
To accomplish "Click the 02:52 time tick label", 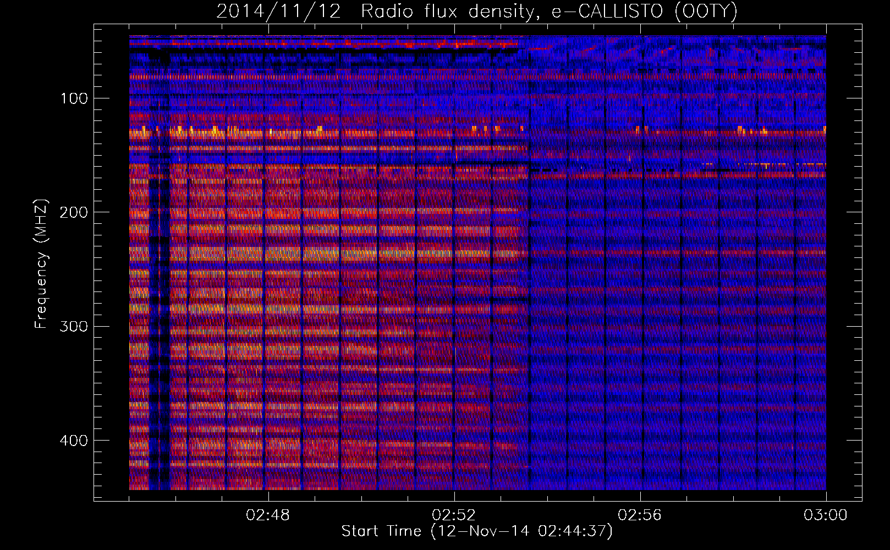I will 454,515.
